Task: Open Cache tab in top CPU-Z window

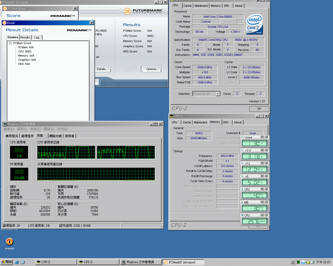Action: click(x=187, y=6)
